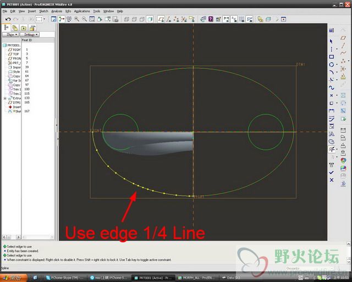352x282 pixels.
Task: Toggle display of sketch vertices
Action: pyautogui.click(x=249, y=19)
